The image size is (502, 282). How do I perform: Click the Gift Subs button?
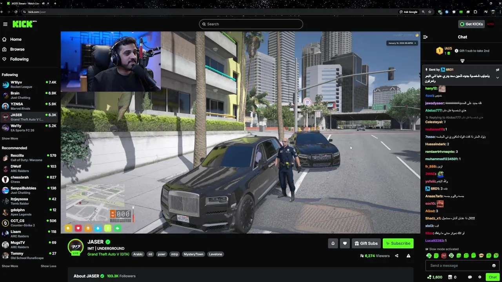(366, 243)
